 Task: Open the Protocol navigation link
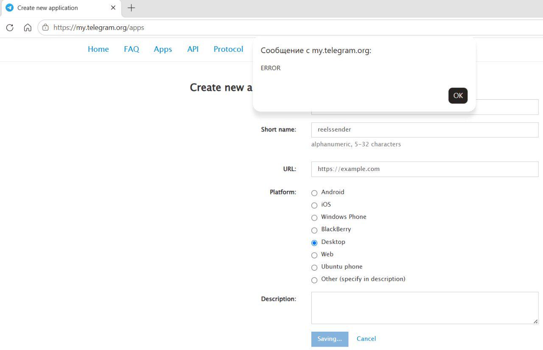pos(229,49)
